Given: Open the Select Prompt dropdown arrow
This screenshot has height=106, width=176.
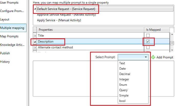Looking at the screenshot, I should pyautogui.click(x=146, y=57).
